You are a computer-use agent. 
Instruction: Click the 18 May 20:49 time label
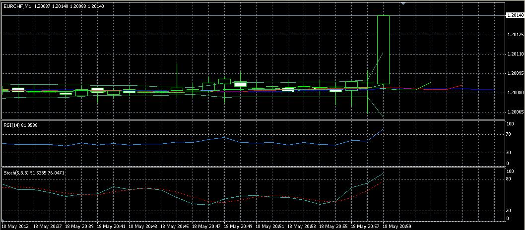click(239, 227)
